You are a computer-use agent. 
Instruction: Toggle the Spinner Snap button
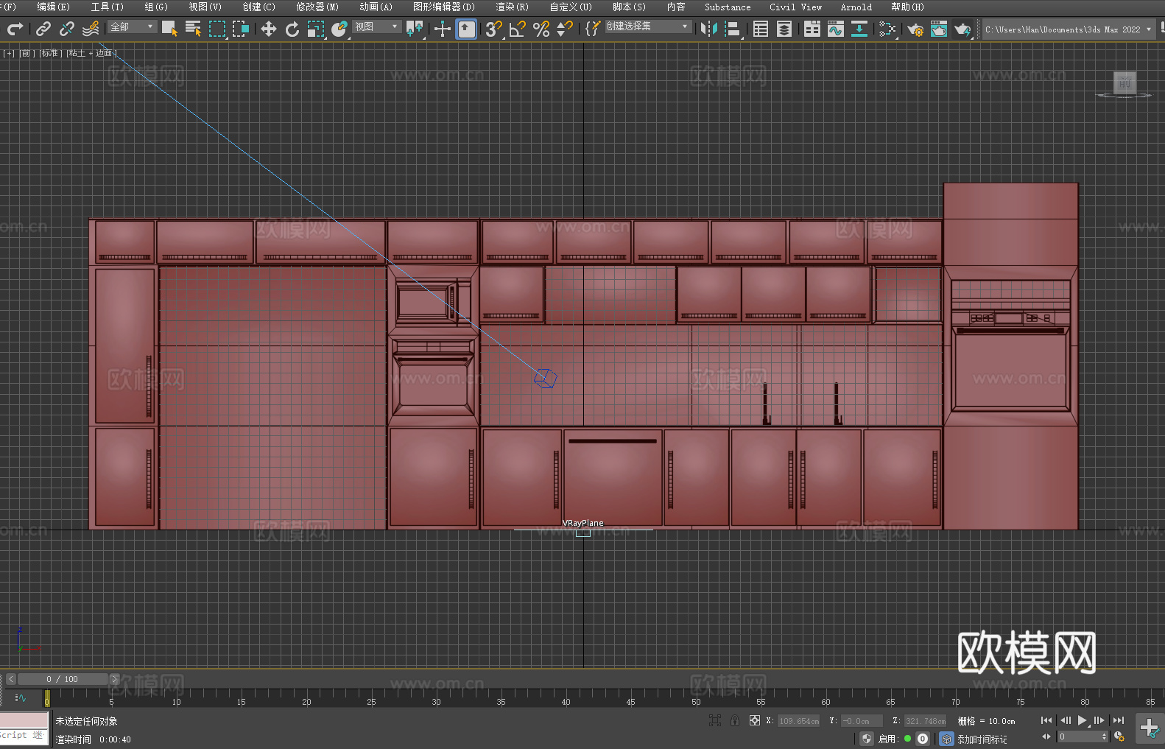(565, 29)
